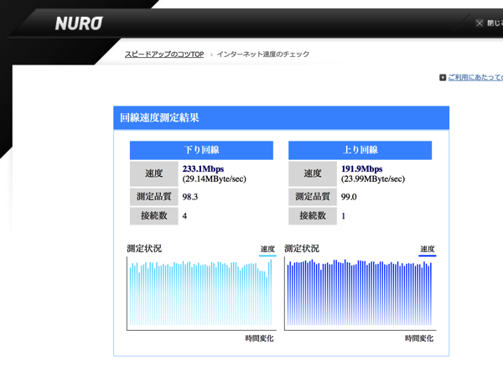The width and height of the screenshot is (503, 372).
Task: Click the 回線速度測定結果 title bar
Action: pyautogui.click(x=281, y=118)
